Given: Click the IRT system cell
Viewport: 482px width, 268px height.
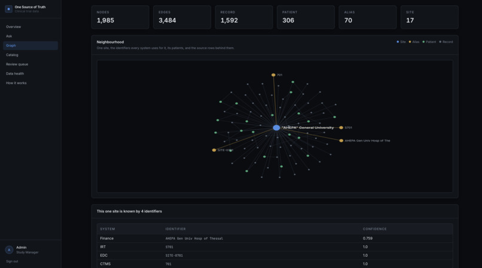Looking at the screenshot, I should click(103, 247).
